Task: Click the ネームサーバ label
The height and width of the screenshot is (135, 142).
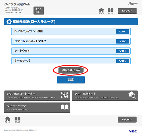Action: click(22, 61)
